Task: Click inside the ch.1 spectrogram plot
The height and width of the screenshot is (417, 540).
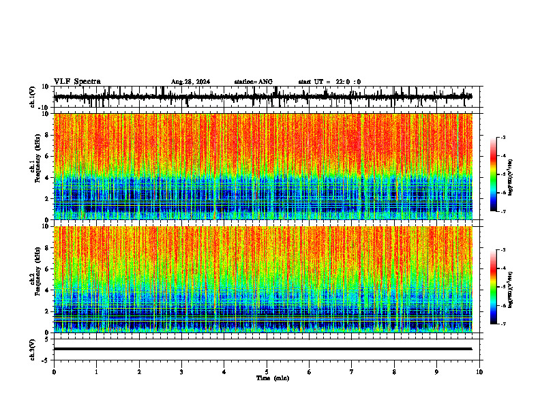Action: pyautogui.click(x=263, y=166)
